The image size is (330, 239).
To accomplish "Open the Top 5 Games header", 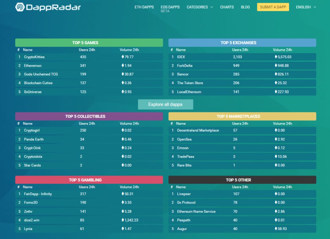I will [x=89, y=43].
